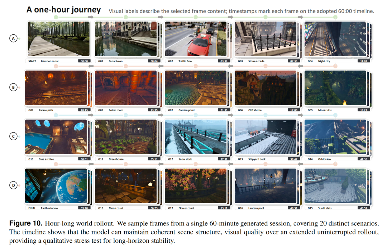Select the circled C row marker
Image resolution: width=387 pixels, height=252 pixels.
pyautogui.click(x=13, y=136)
